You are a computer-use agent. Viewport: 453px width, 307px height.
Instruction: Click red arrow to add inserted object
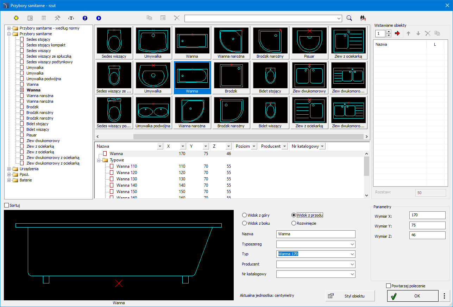pyautogui.click(x=398, y=33)
